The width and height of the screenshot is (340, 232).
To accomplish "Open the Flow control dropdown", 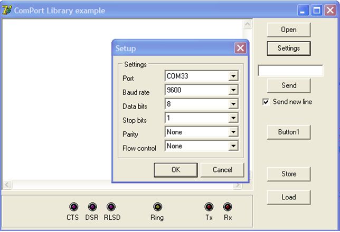I will pyautogui.click(x=233, y=147).
